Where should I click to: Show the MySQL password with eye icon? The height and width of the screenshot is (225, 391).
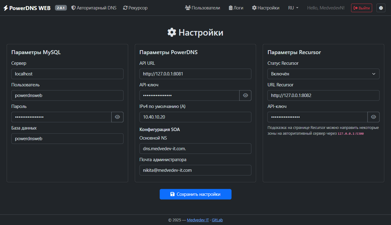click(117, 117)
